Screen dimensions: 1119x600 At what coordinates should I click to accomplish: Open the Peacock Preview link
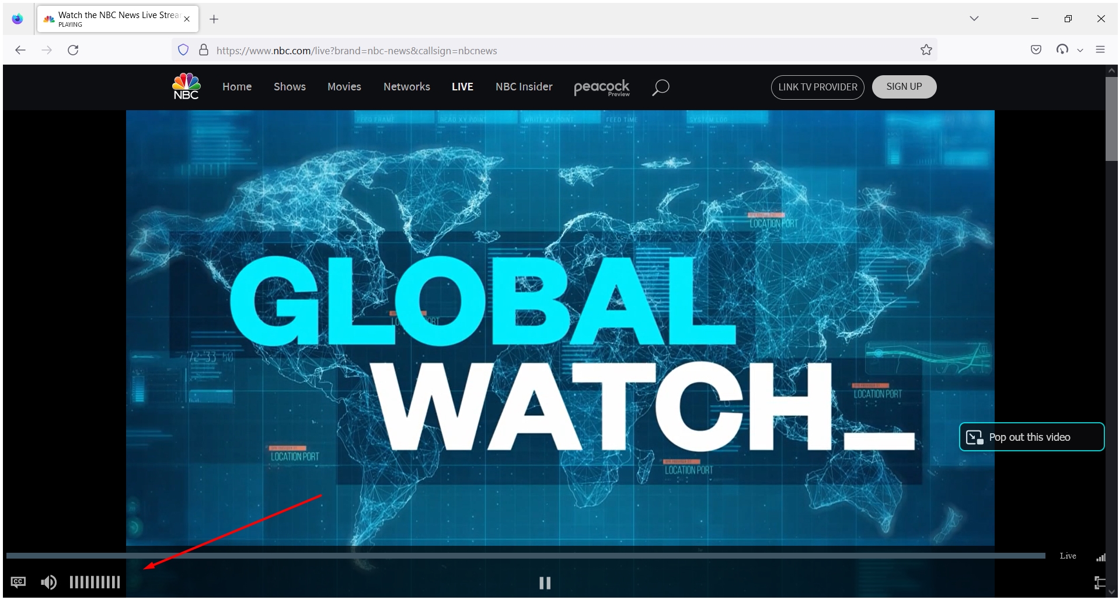click(x=601, y=87)
